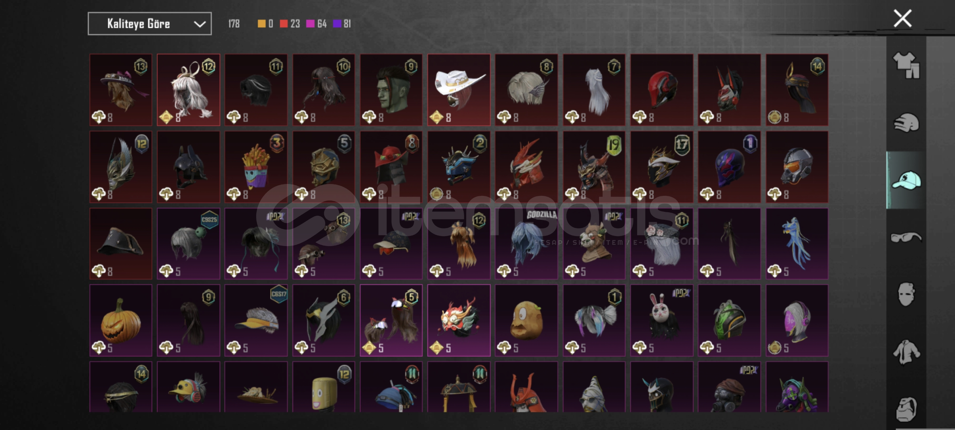Open the outfits clothing category icon
The height and width of the screenshot is (430, 955).
(x=906, y=65)
